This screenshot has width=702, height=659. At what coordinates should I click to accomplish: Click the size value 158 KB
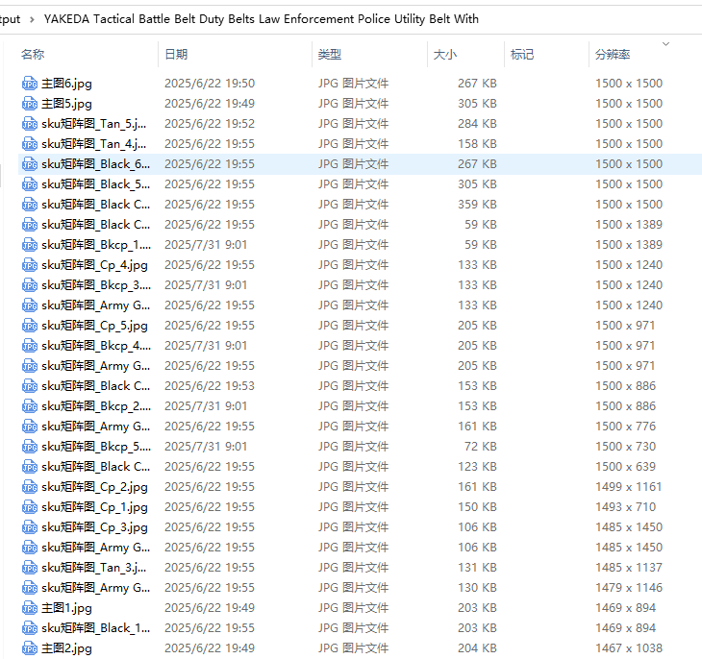click(477, 143)
